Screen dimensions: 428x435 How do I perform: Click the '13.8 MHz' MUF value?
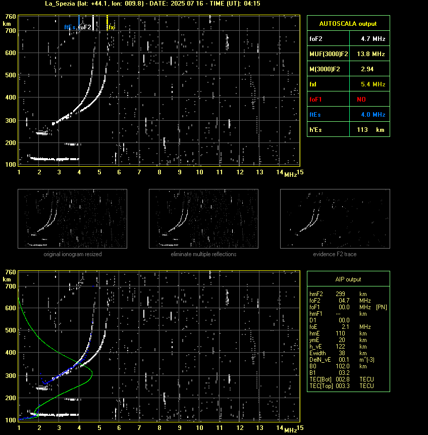point(370,54)
